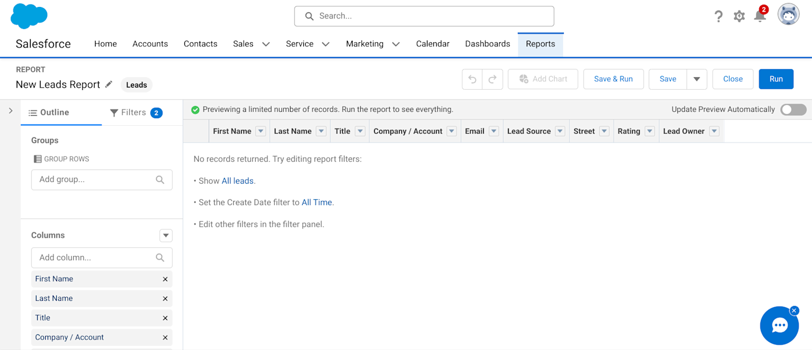Focus the global Search field

[x=424, y=16]
